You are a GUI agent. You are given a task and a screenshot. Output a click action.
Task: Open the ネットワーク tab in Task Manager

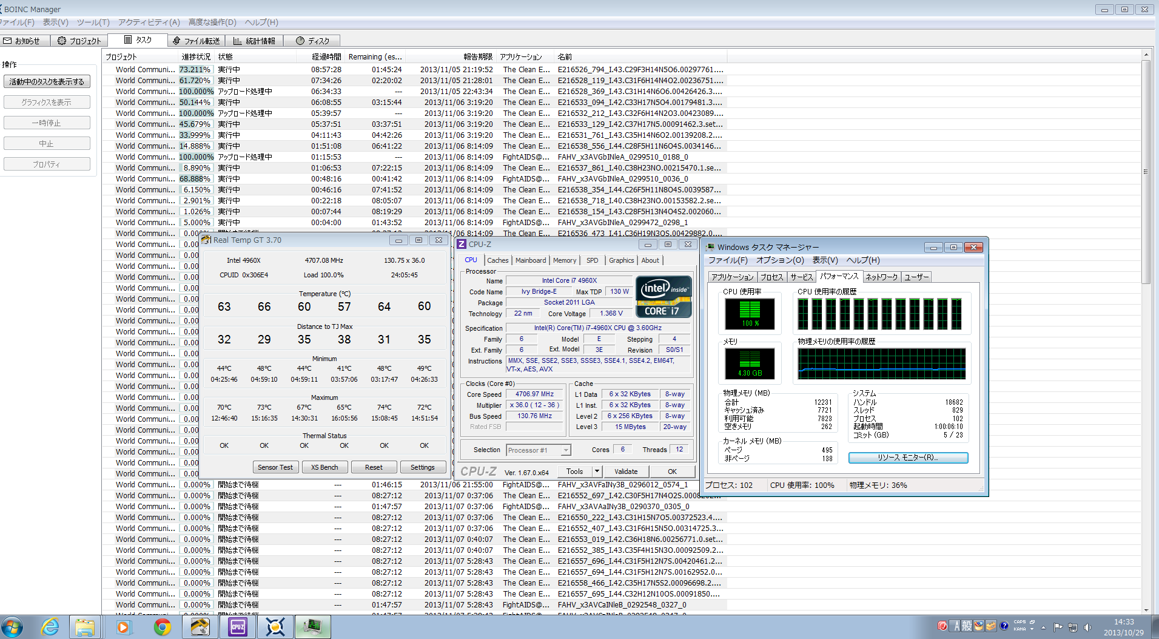(881, 277)
